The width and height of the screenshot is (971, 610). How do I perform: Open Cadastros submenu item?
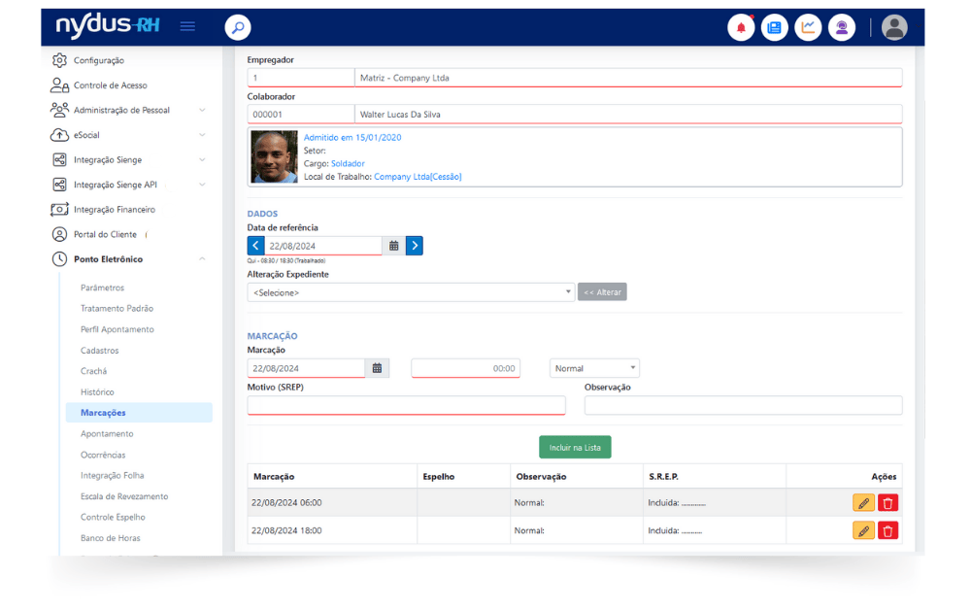(100, 350)
